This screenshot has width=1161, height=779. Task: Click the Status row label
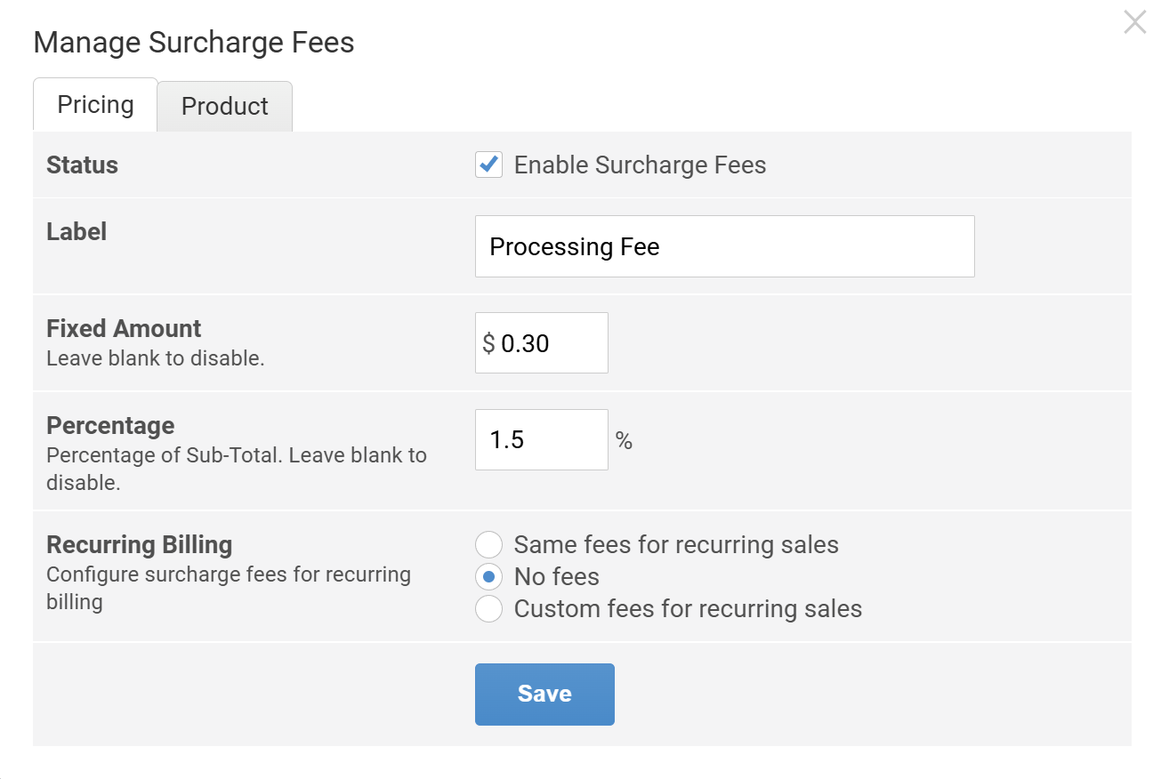click(x=82, y=165)
